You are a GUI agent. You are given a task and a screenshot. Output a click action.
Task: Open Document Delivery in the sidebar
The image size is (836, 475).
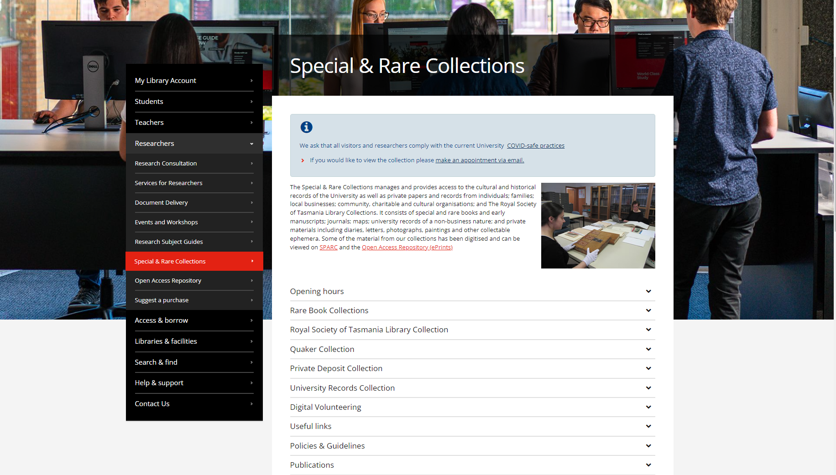(x=161, y=203)
